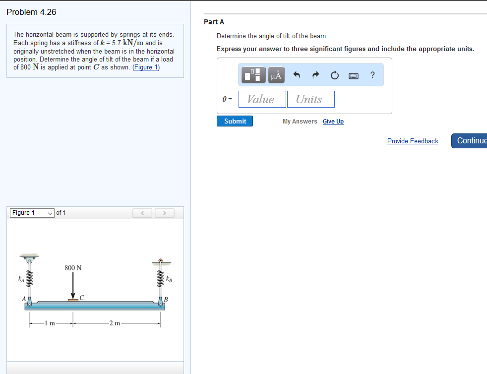Click the redo arrow icon
The image size is (487, 374).
pos(315,75)
